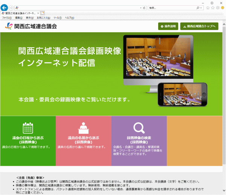226x195 pixels.
Task: Click the vertical scrollbar thumb
Action: 224,95
